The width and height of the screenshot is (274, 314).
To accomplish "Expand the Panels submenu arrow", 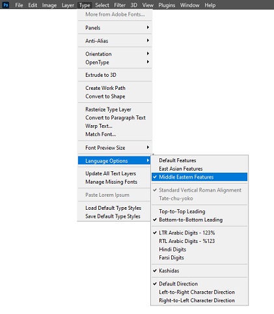I will [x=148, y=27].
